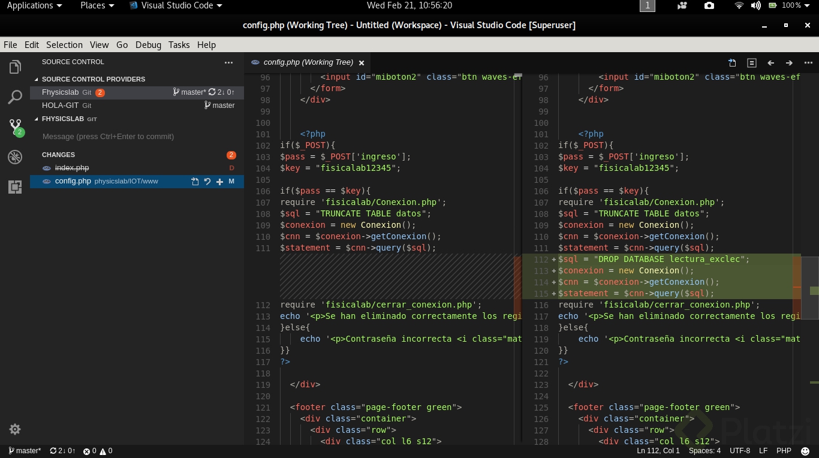
Task: Click master branch in HOLA-GIT row
Action: coord(219,105)
